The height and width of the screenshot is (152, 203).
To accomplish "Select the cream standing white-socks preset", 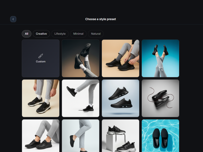I will tap(41, 98).
